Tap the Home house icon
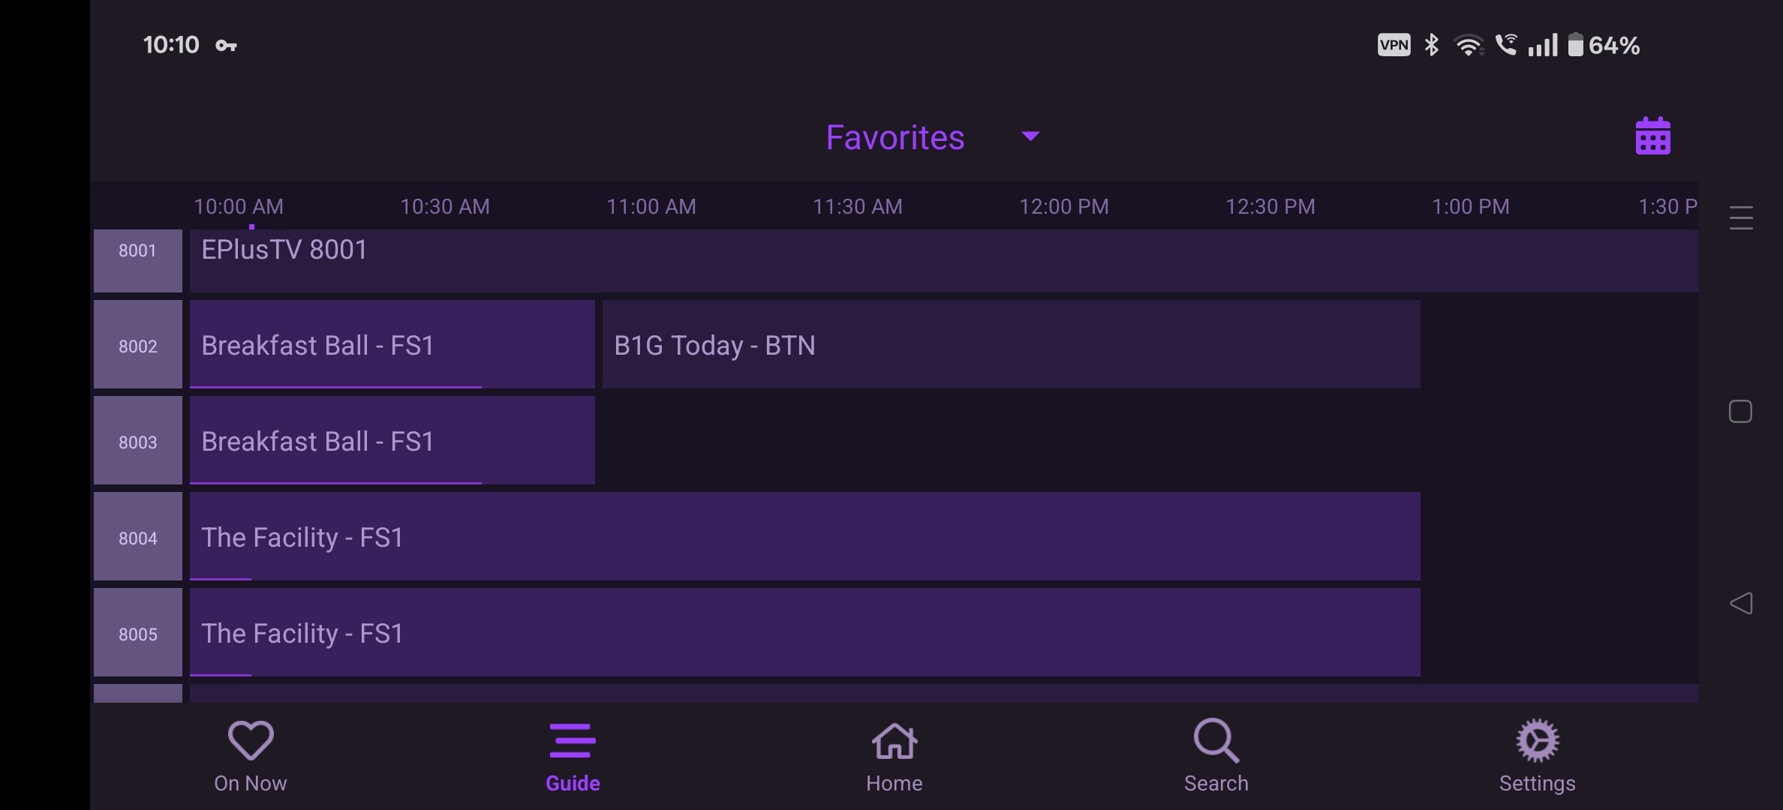1783x810 pixels. 894,740
